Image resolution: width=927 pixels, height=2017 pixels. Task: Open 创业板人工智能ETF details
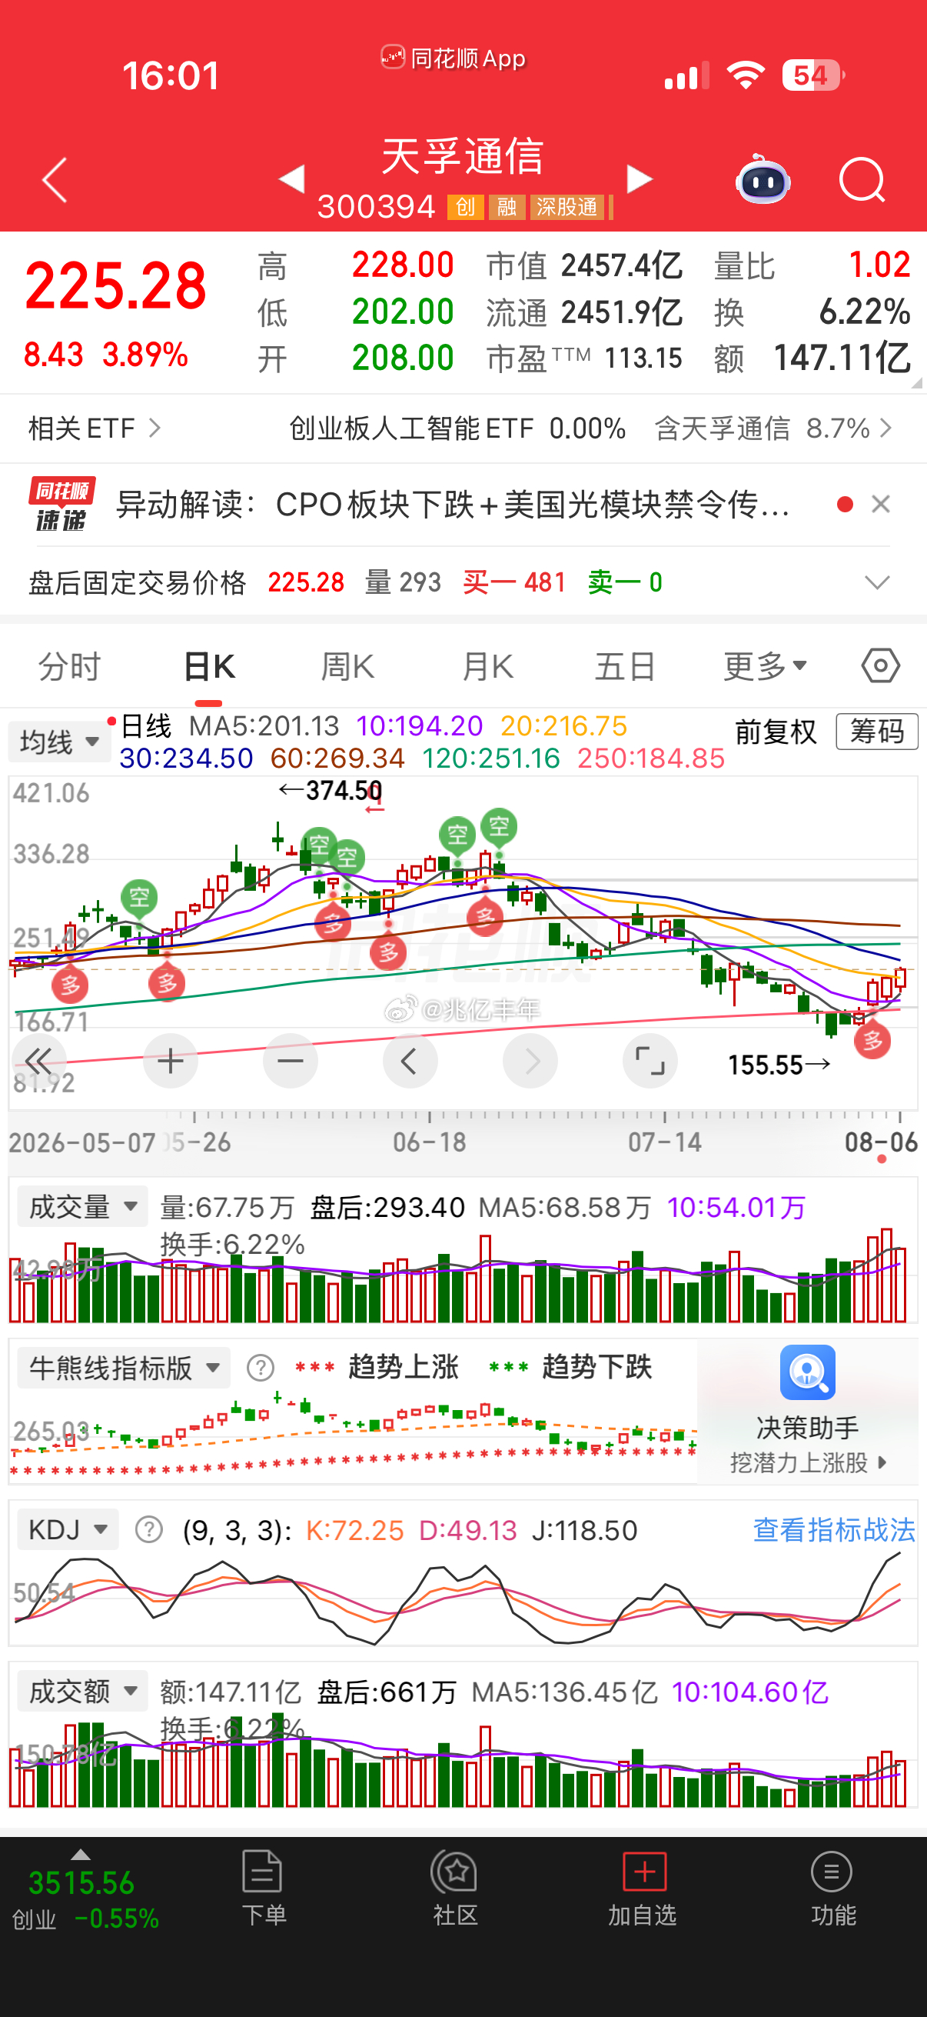[457, 428]
